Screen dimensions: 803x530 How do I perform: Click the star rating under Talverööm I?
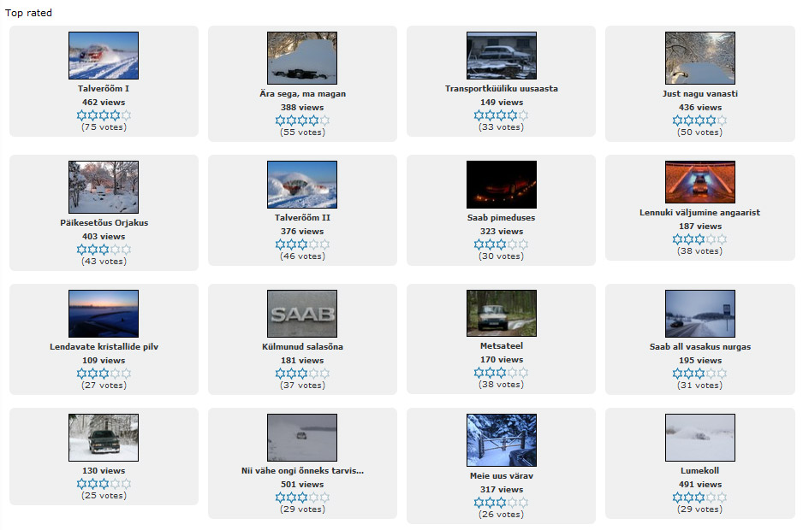pos(104,115)
